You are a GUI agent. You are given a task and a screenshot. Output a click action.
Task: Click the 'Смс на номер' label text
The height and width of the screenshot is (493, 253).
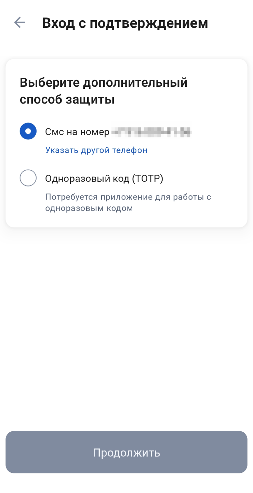pyautogui.click(x=77, y=132)
